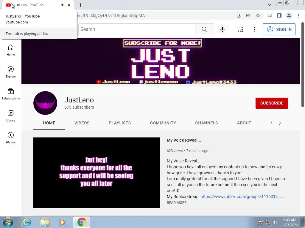This screenshot has height=228, width=305.
Task: Switch to the ABOUT tab
Action: click(x=244, y=123)
